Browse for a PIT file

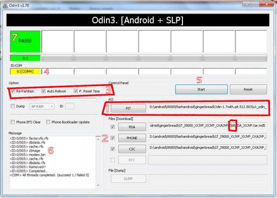coord(128,108)
